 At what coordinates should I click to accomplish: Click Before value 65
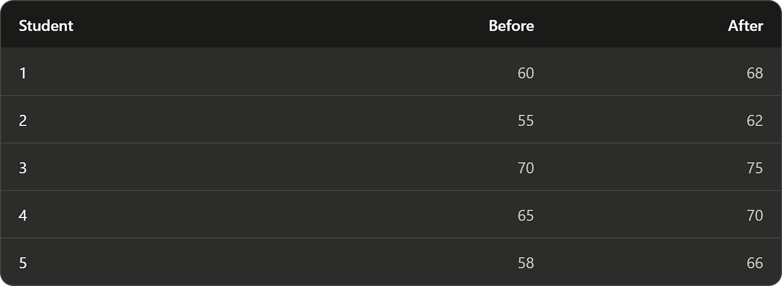click(526, 215)
